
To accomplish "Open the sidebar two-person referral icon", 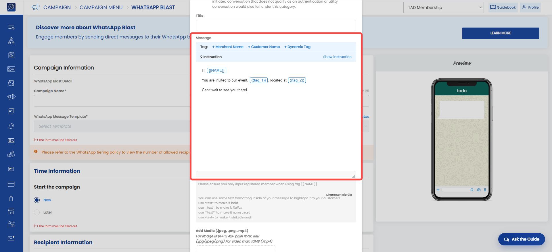I will [11, 83].
